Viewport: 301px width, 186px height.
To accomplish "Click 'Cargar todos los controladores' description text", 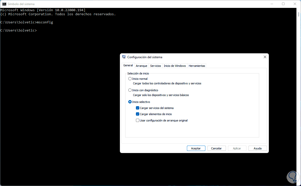I will pyautogui.click(x=167, y=84).
